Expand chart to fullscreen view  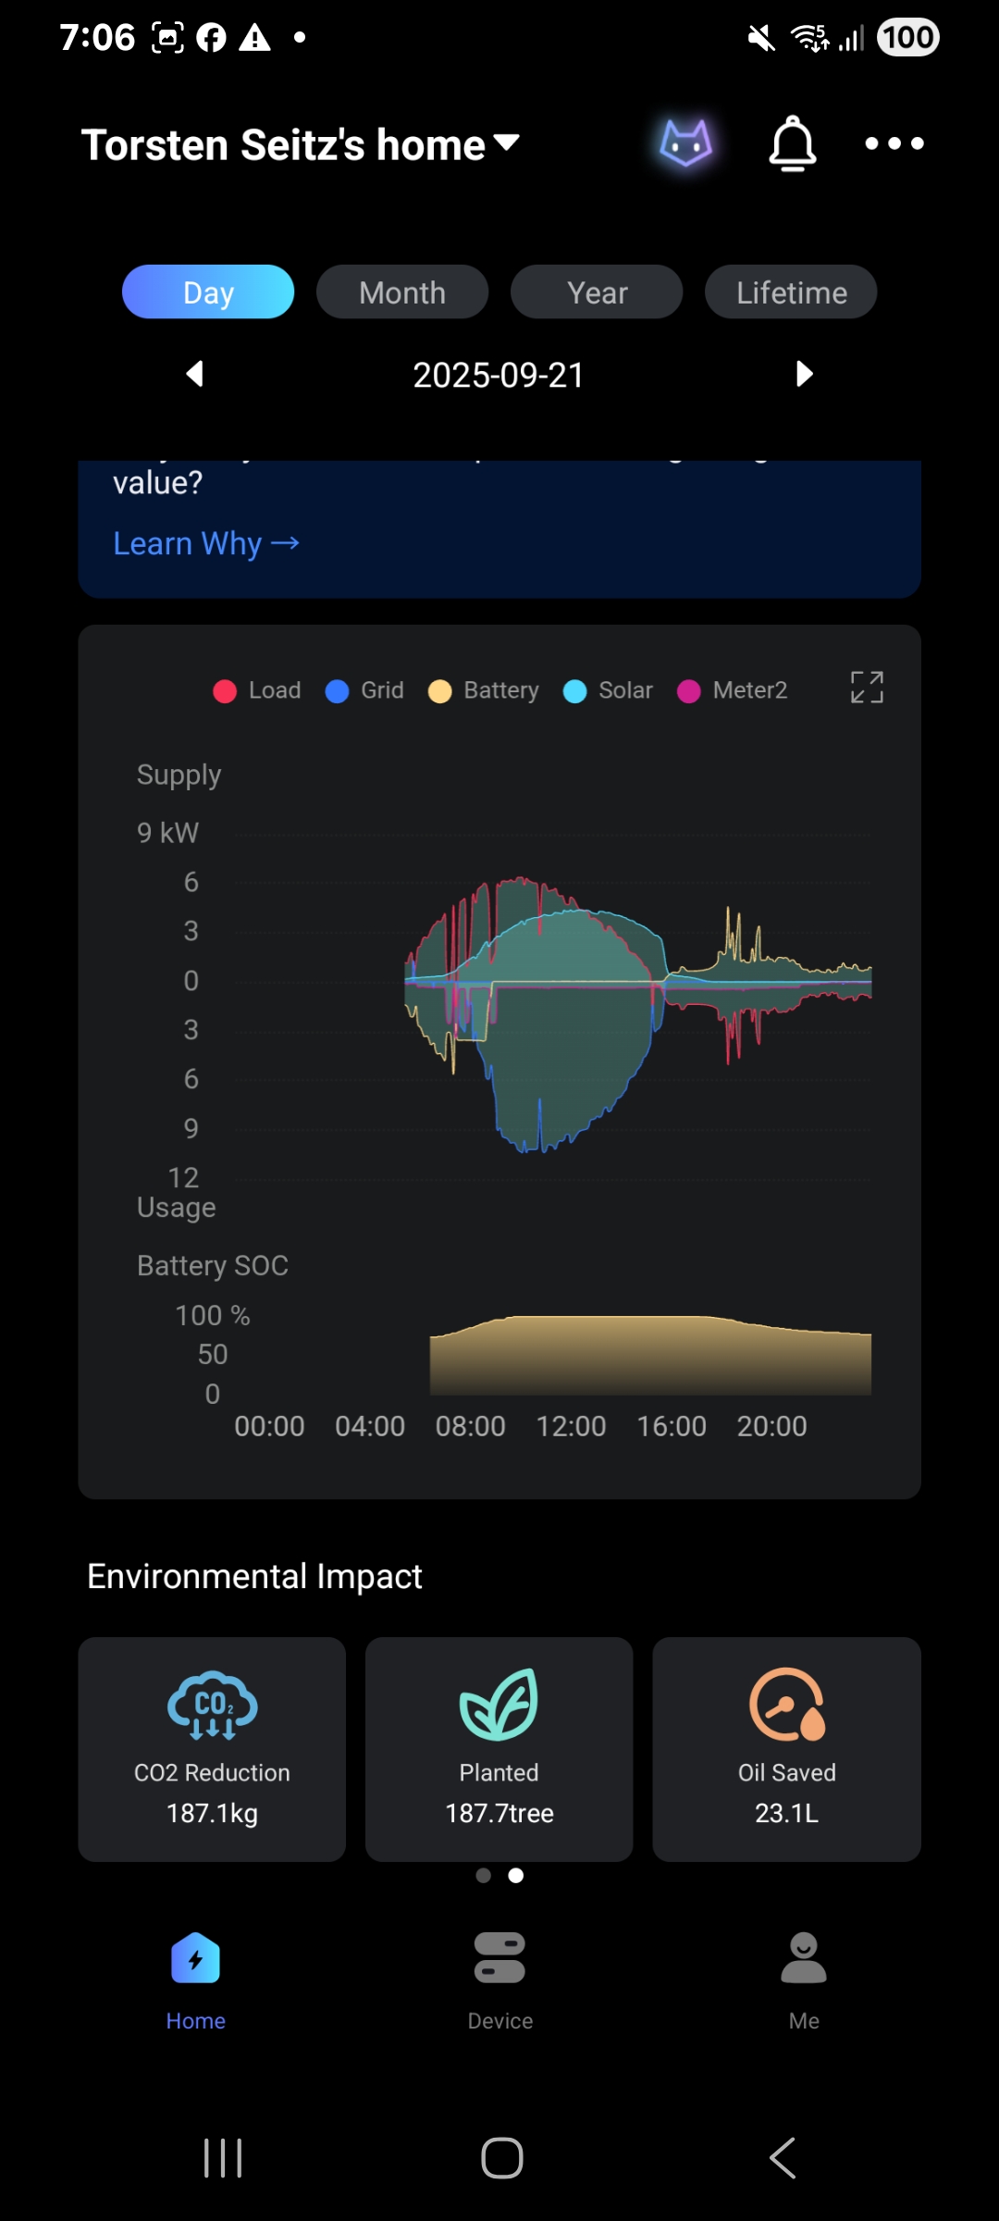click(867, 688)
